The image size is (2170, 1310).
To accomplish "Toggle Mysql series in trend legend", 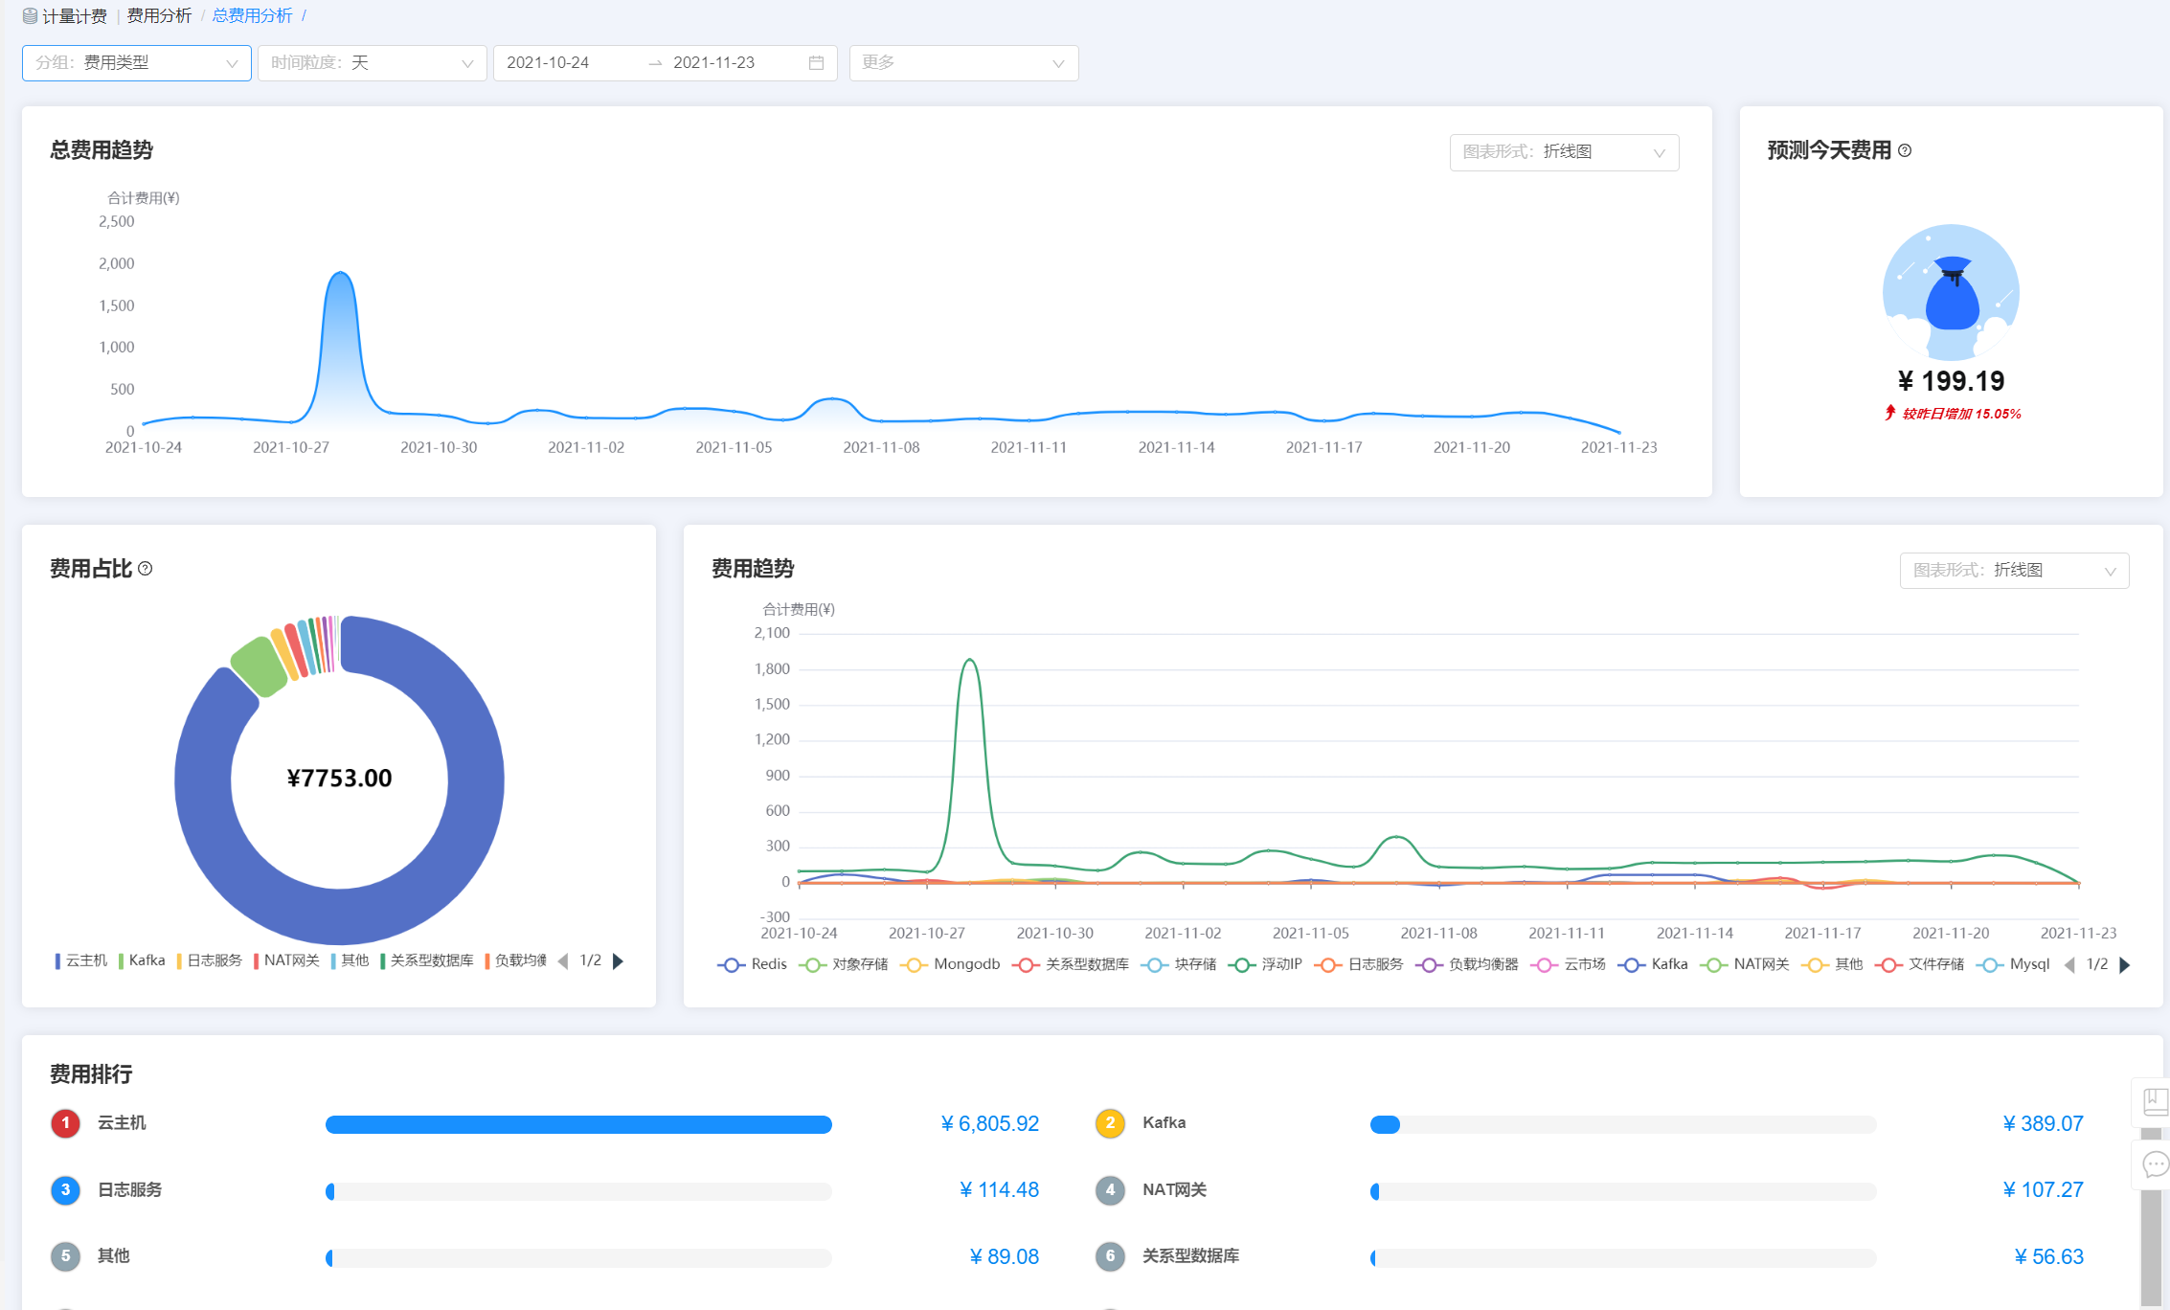I will (x=2013, y=964).
